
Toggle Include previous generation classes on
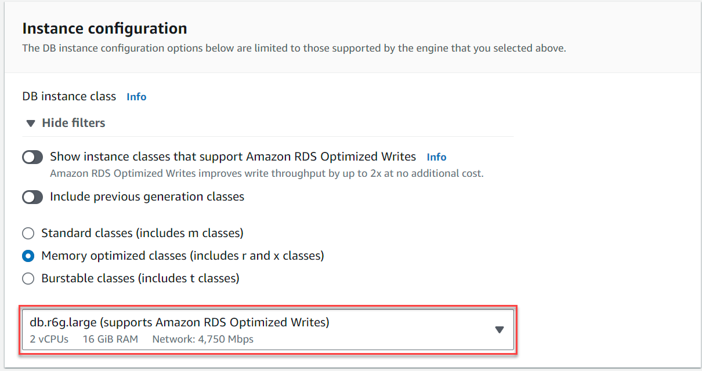coord(32,197)
